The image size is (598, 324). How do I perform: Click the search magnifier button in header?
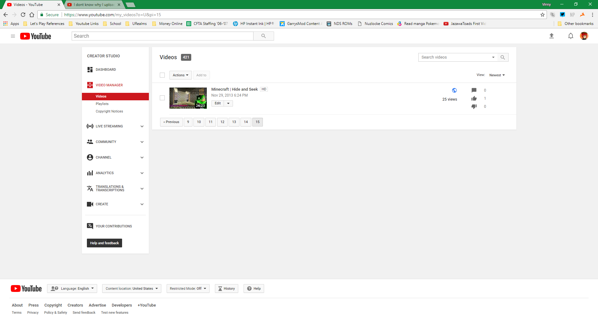tap(263, 36)
